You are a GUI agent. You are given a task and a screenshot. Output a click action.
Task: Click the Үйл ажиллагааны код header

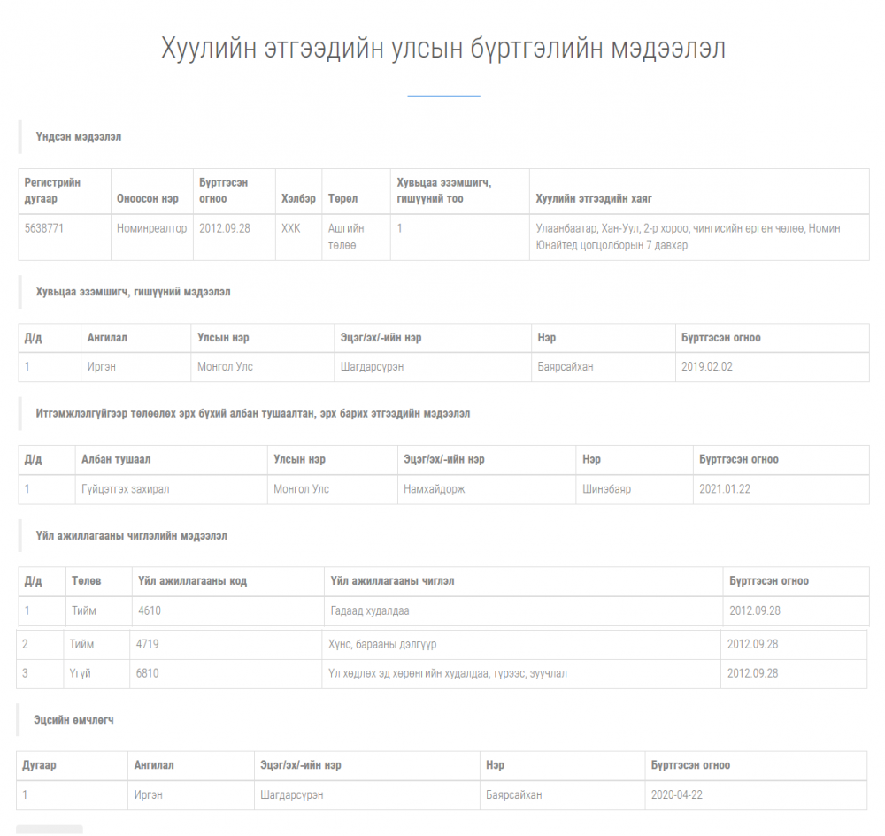[192, 581]
